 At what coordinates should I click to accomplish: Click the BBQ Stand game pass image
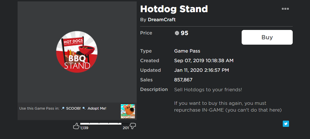point(77,53)
